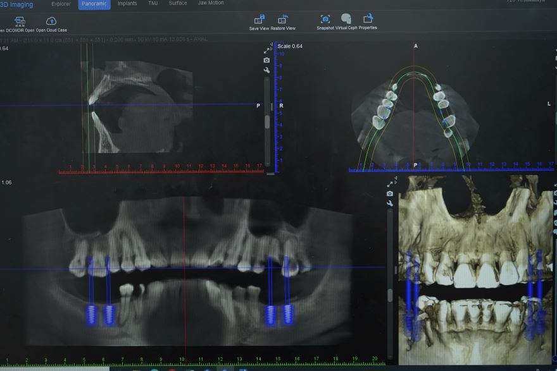Image resolution: width=557 pixels, height=371 pixels.
Task: Switch to the Jaw Motion tab
Action: click(x=209, y=3)
